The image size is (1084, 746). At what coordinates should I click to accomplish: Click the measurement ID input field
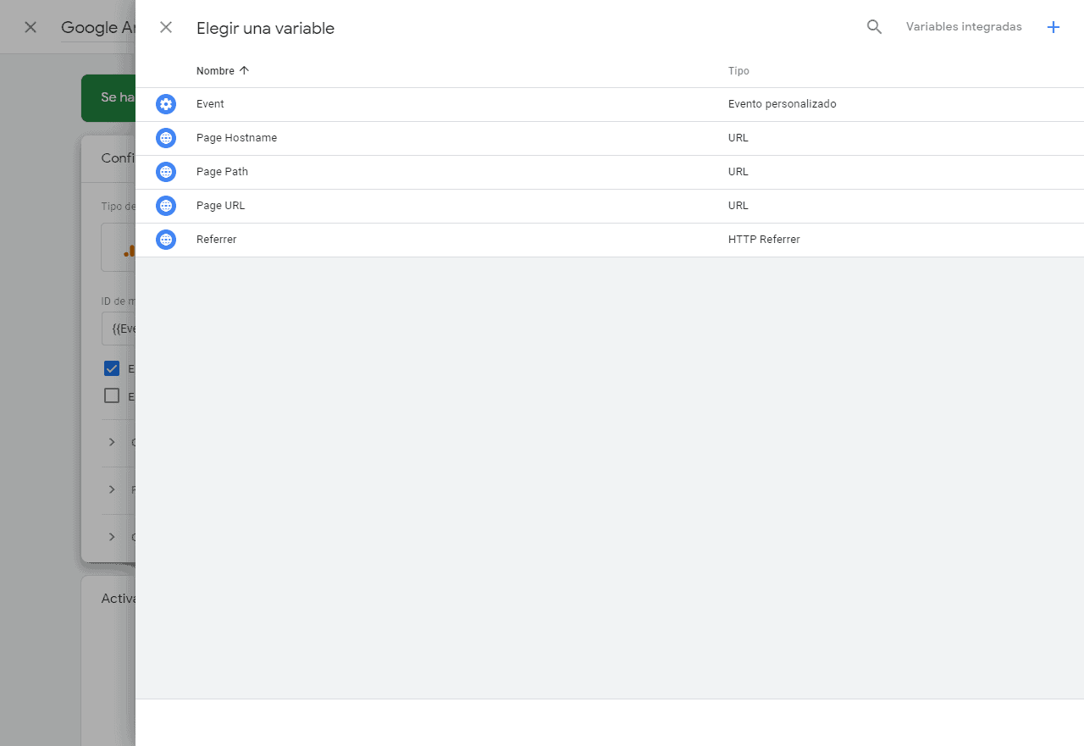pos(119,329)
